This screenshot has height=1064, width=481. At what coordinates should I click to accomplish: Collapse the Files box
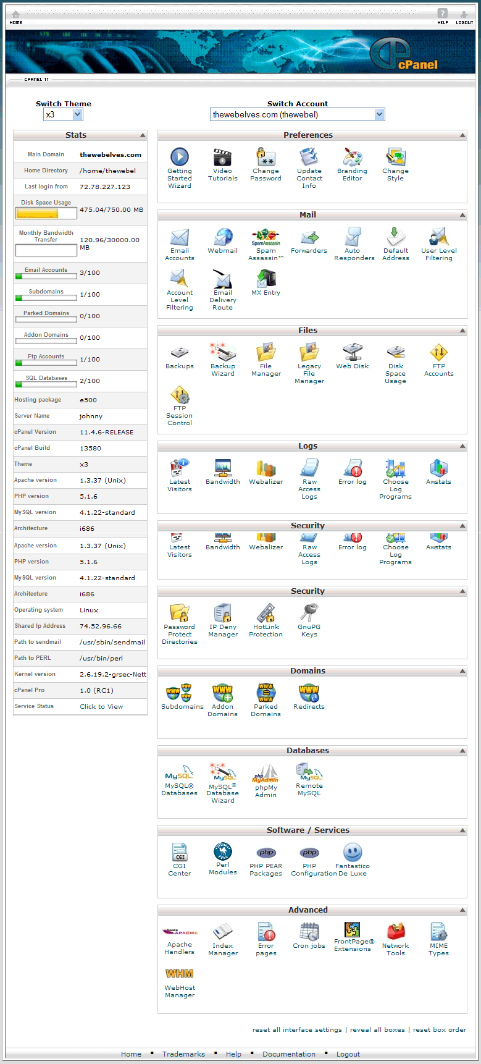pos(462,331)
